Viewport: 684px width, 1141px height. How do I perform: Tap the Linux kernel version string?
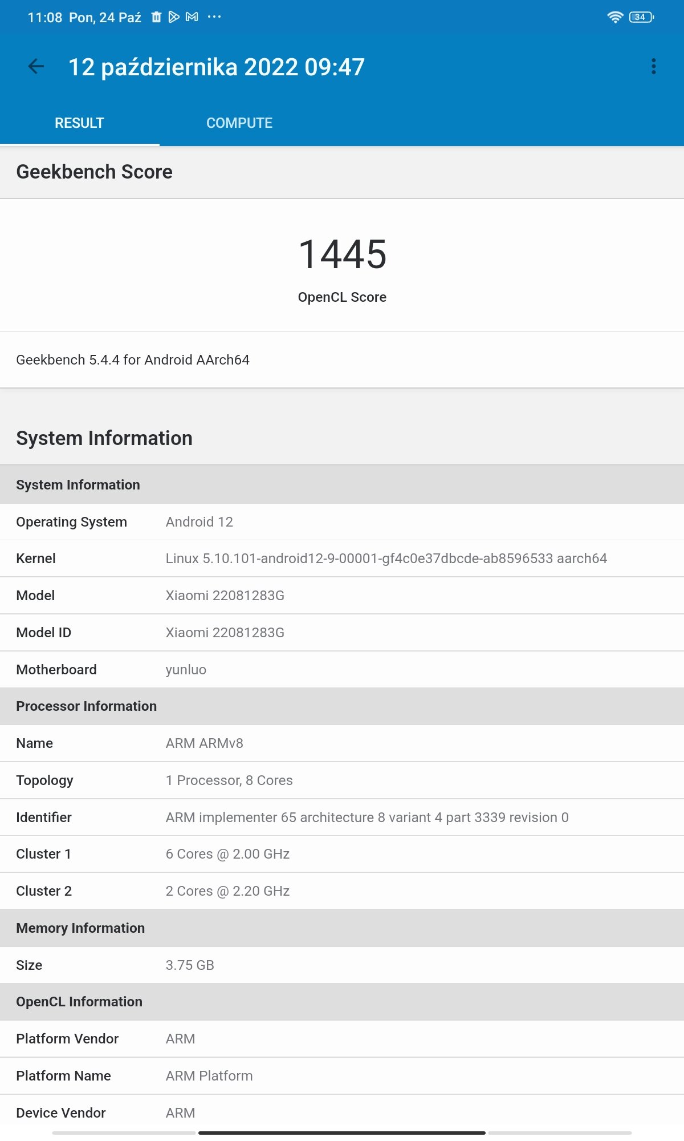pos(386,559)
